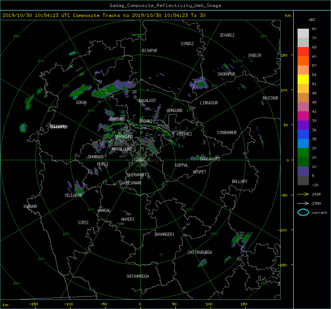
Task: Click the strong echo cell west of Belgaum
Action: pos(23,127)
